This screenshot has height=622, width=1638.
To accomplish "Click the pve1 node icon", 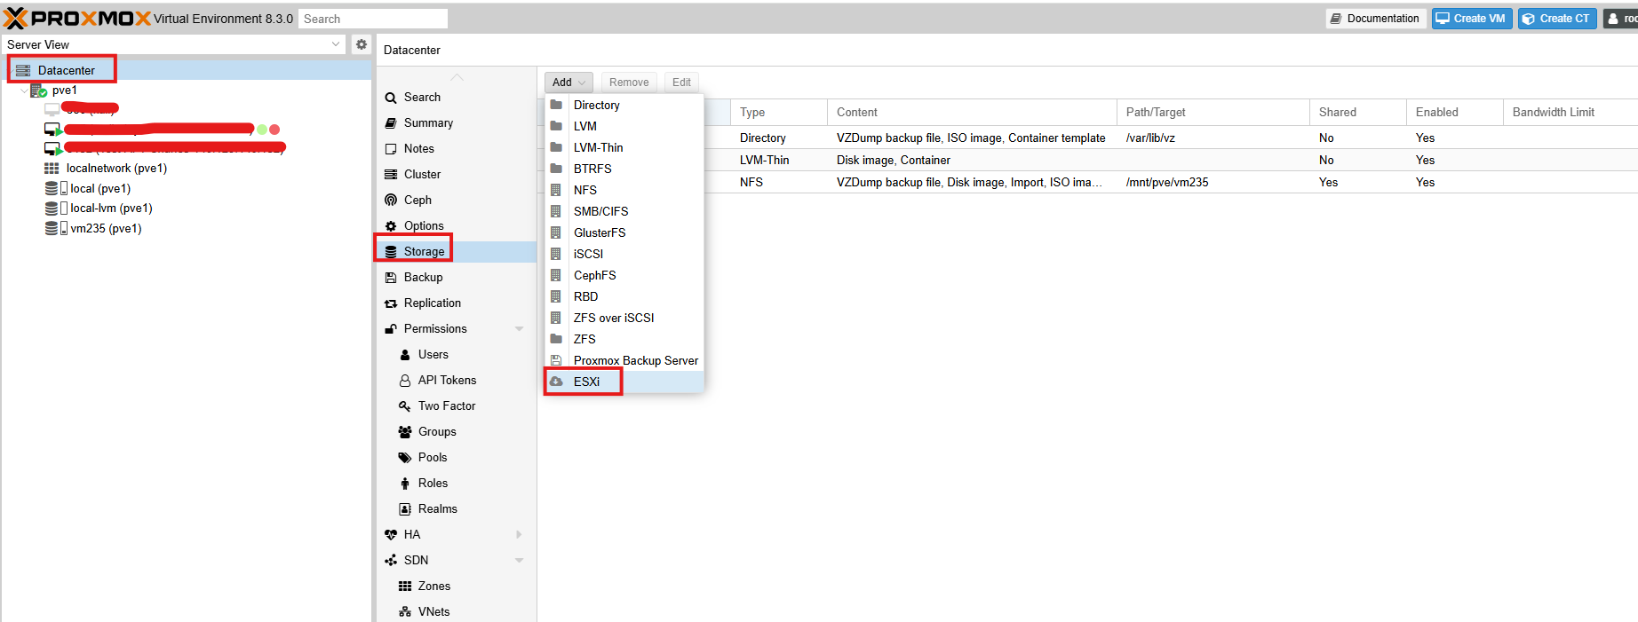I will [x=38, y=91].
